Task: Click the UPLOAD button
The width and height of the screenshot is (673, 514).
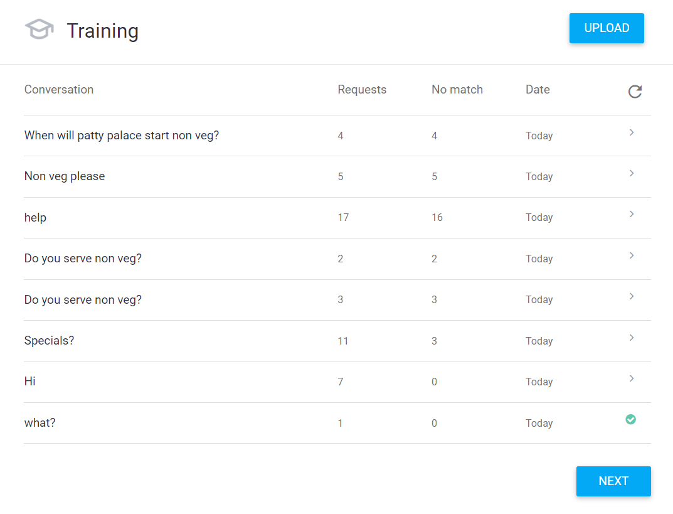Action: [x=607, y=28]
